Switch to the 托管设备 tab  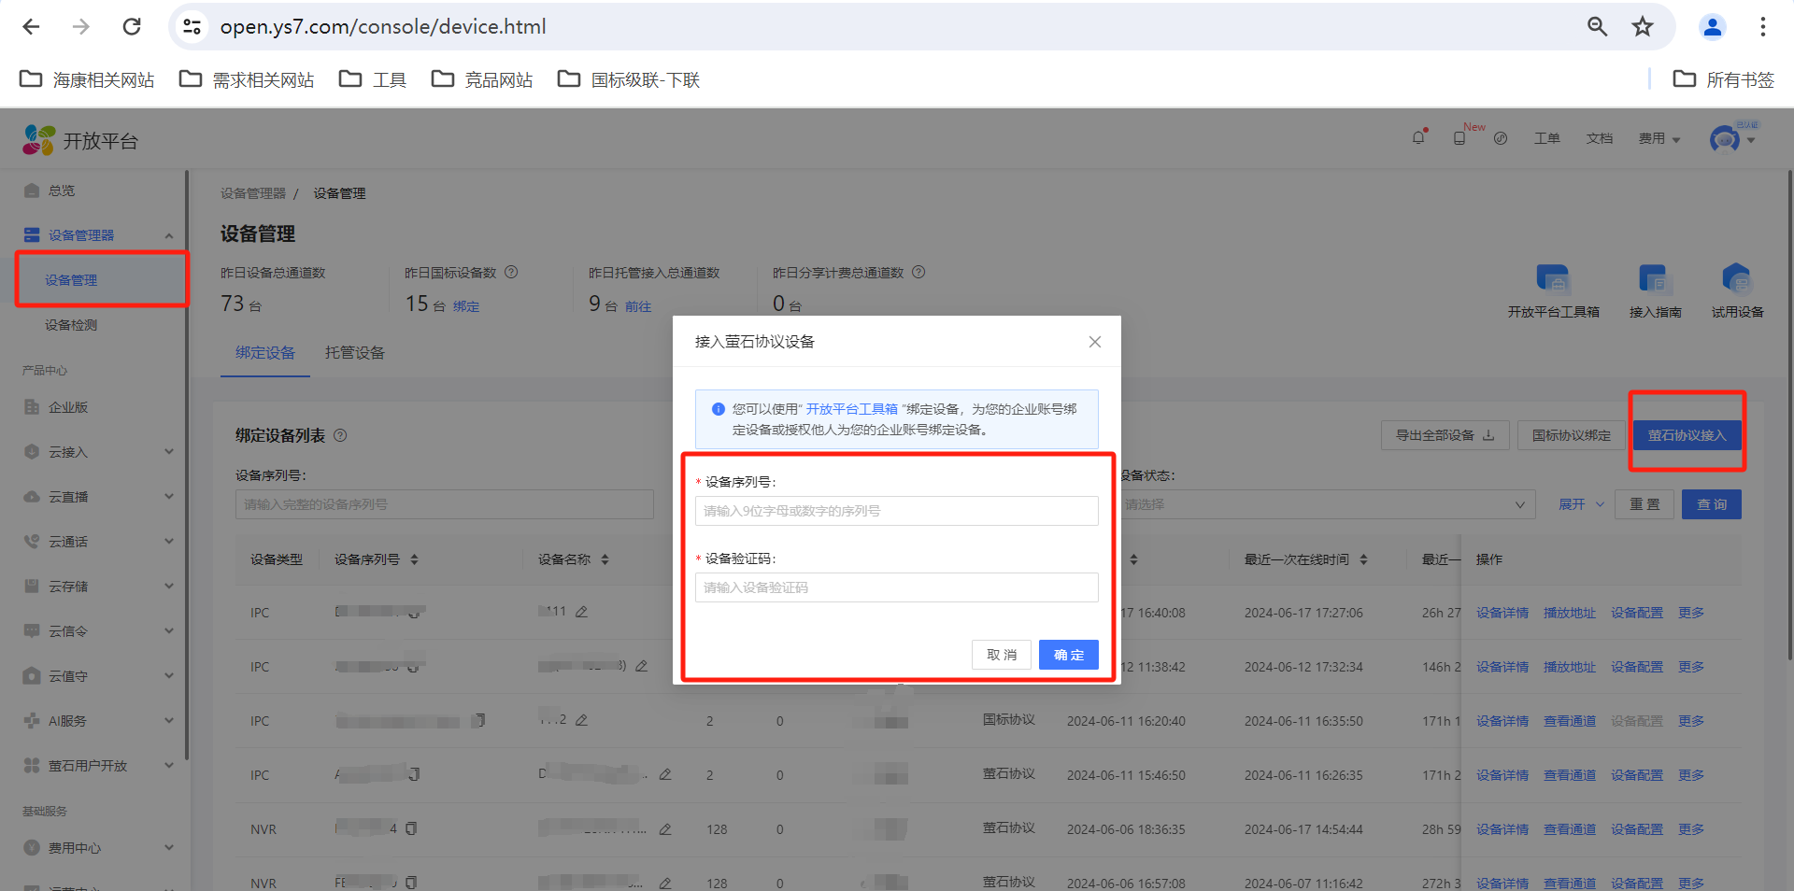pos(355,353)
